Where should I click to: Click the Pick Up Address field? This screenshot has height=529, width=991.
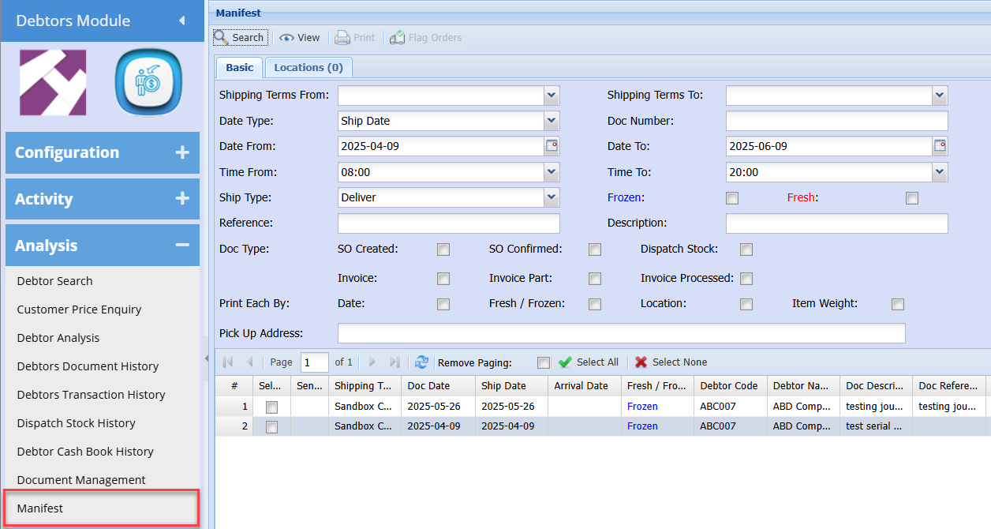621,333
